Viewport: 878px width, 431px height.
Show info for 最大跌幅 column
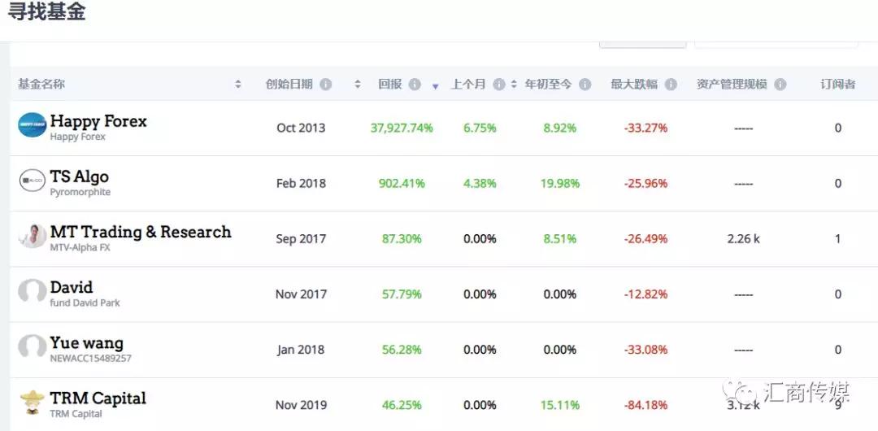point(671,84)
